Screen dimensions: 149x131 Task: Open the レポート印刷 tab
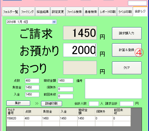point(108,12)
